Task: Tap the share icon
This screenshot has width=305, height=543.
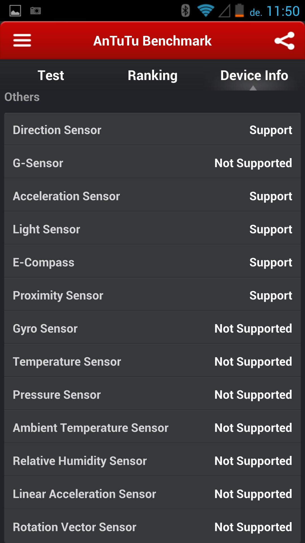Action: point(284,41)
